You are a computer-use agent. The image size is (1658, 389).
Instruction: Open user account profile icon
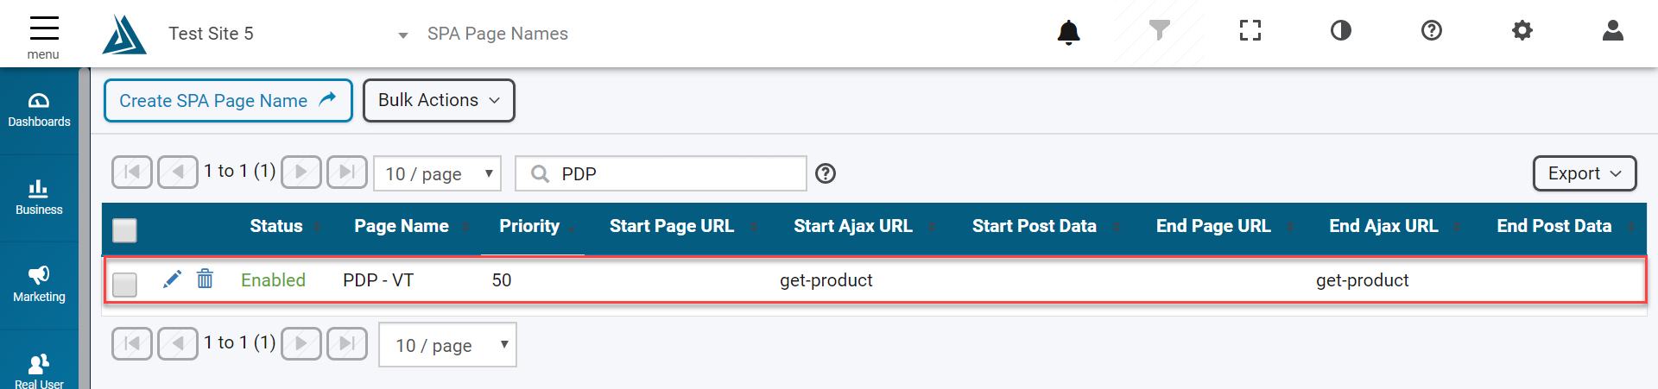(x=1612, y=31)
